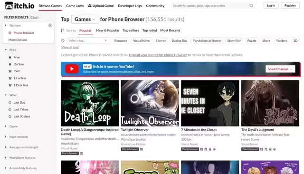Click the star icon next to Free
This screenshot has height=174, width=304.
coord(10,57)
